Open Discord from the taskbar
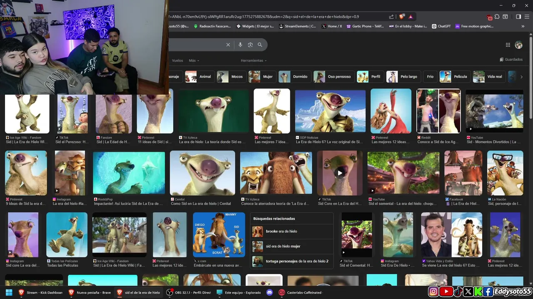The width and height of the screenshot is (533, 299). click(269, 292)
